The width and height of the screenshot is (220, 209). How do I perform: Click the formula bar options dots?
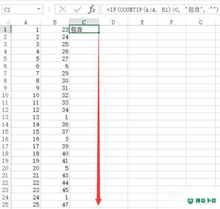coord(49,10)
